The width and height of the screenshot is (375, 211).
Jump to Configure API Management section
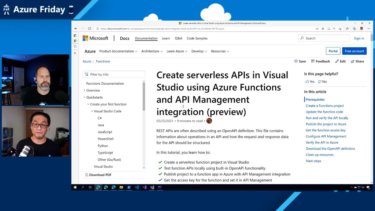[x=326, y=136]
